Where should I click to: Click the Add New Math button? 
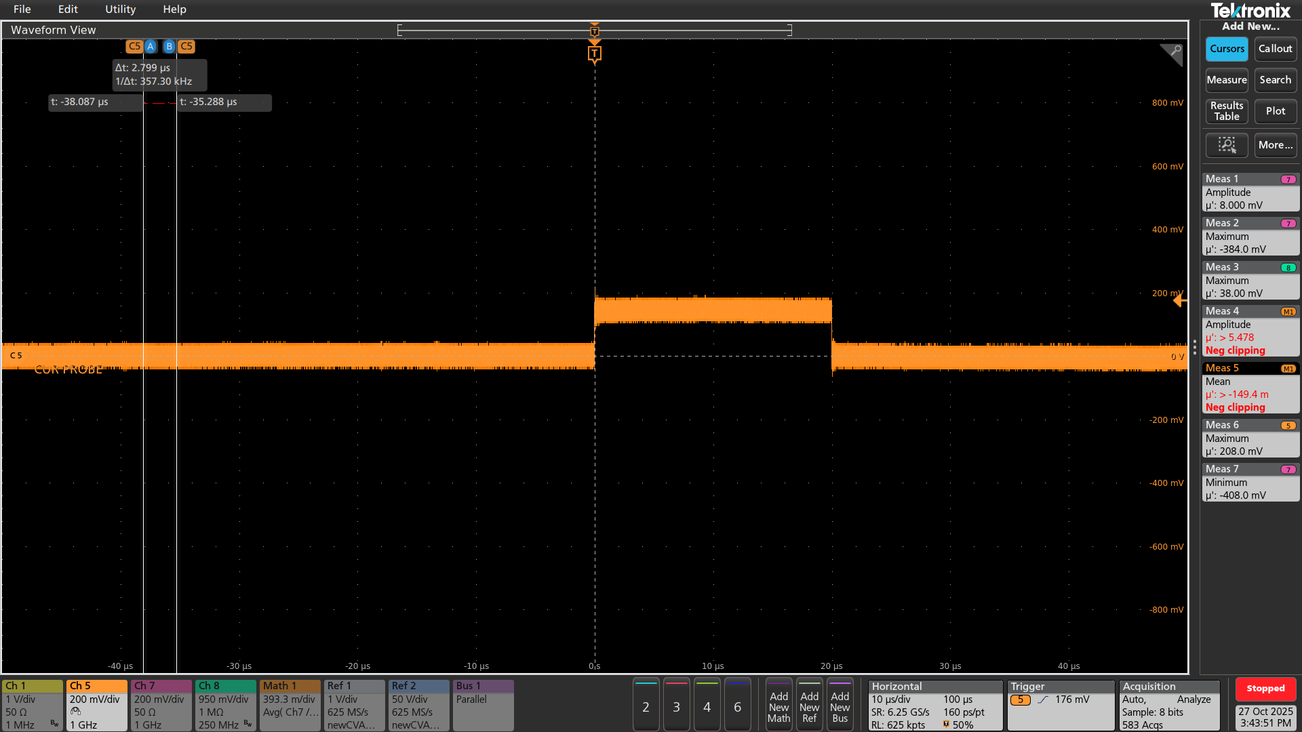(778, 706)
